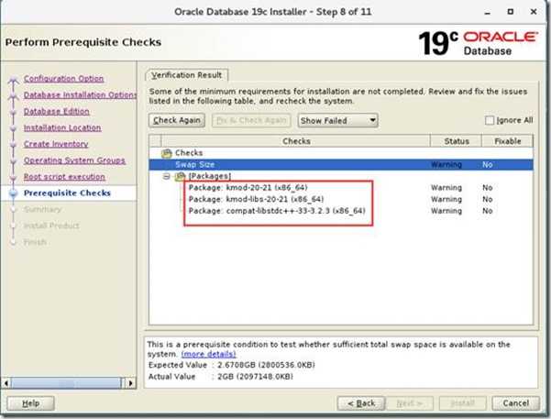Image resolution: width=551 pixels, height=419 pixels.
Task: Click Fixable No value for kmod-20-21
Action: pyautogui.click(x=487, y=187)
